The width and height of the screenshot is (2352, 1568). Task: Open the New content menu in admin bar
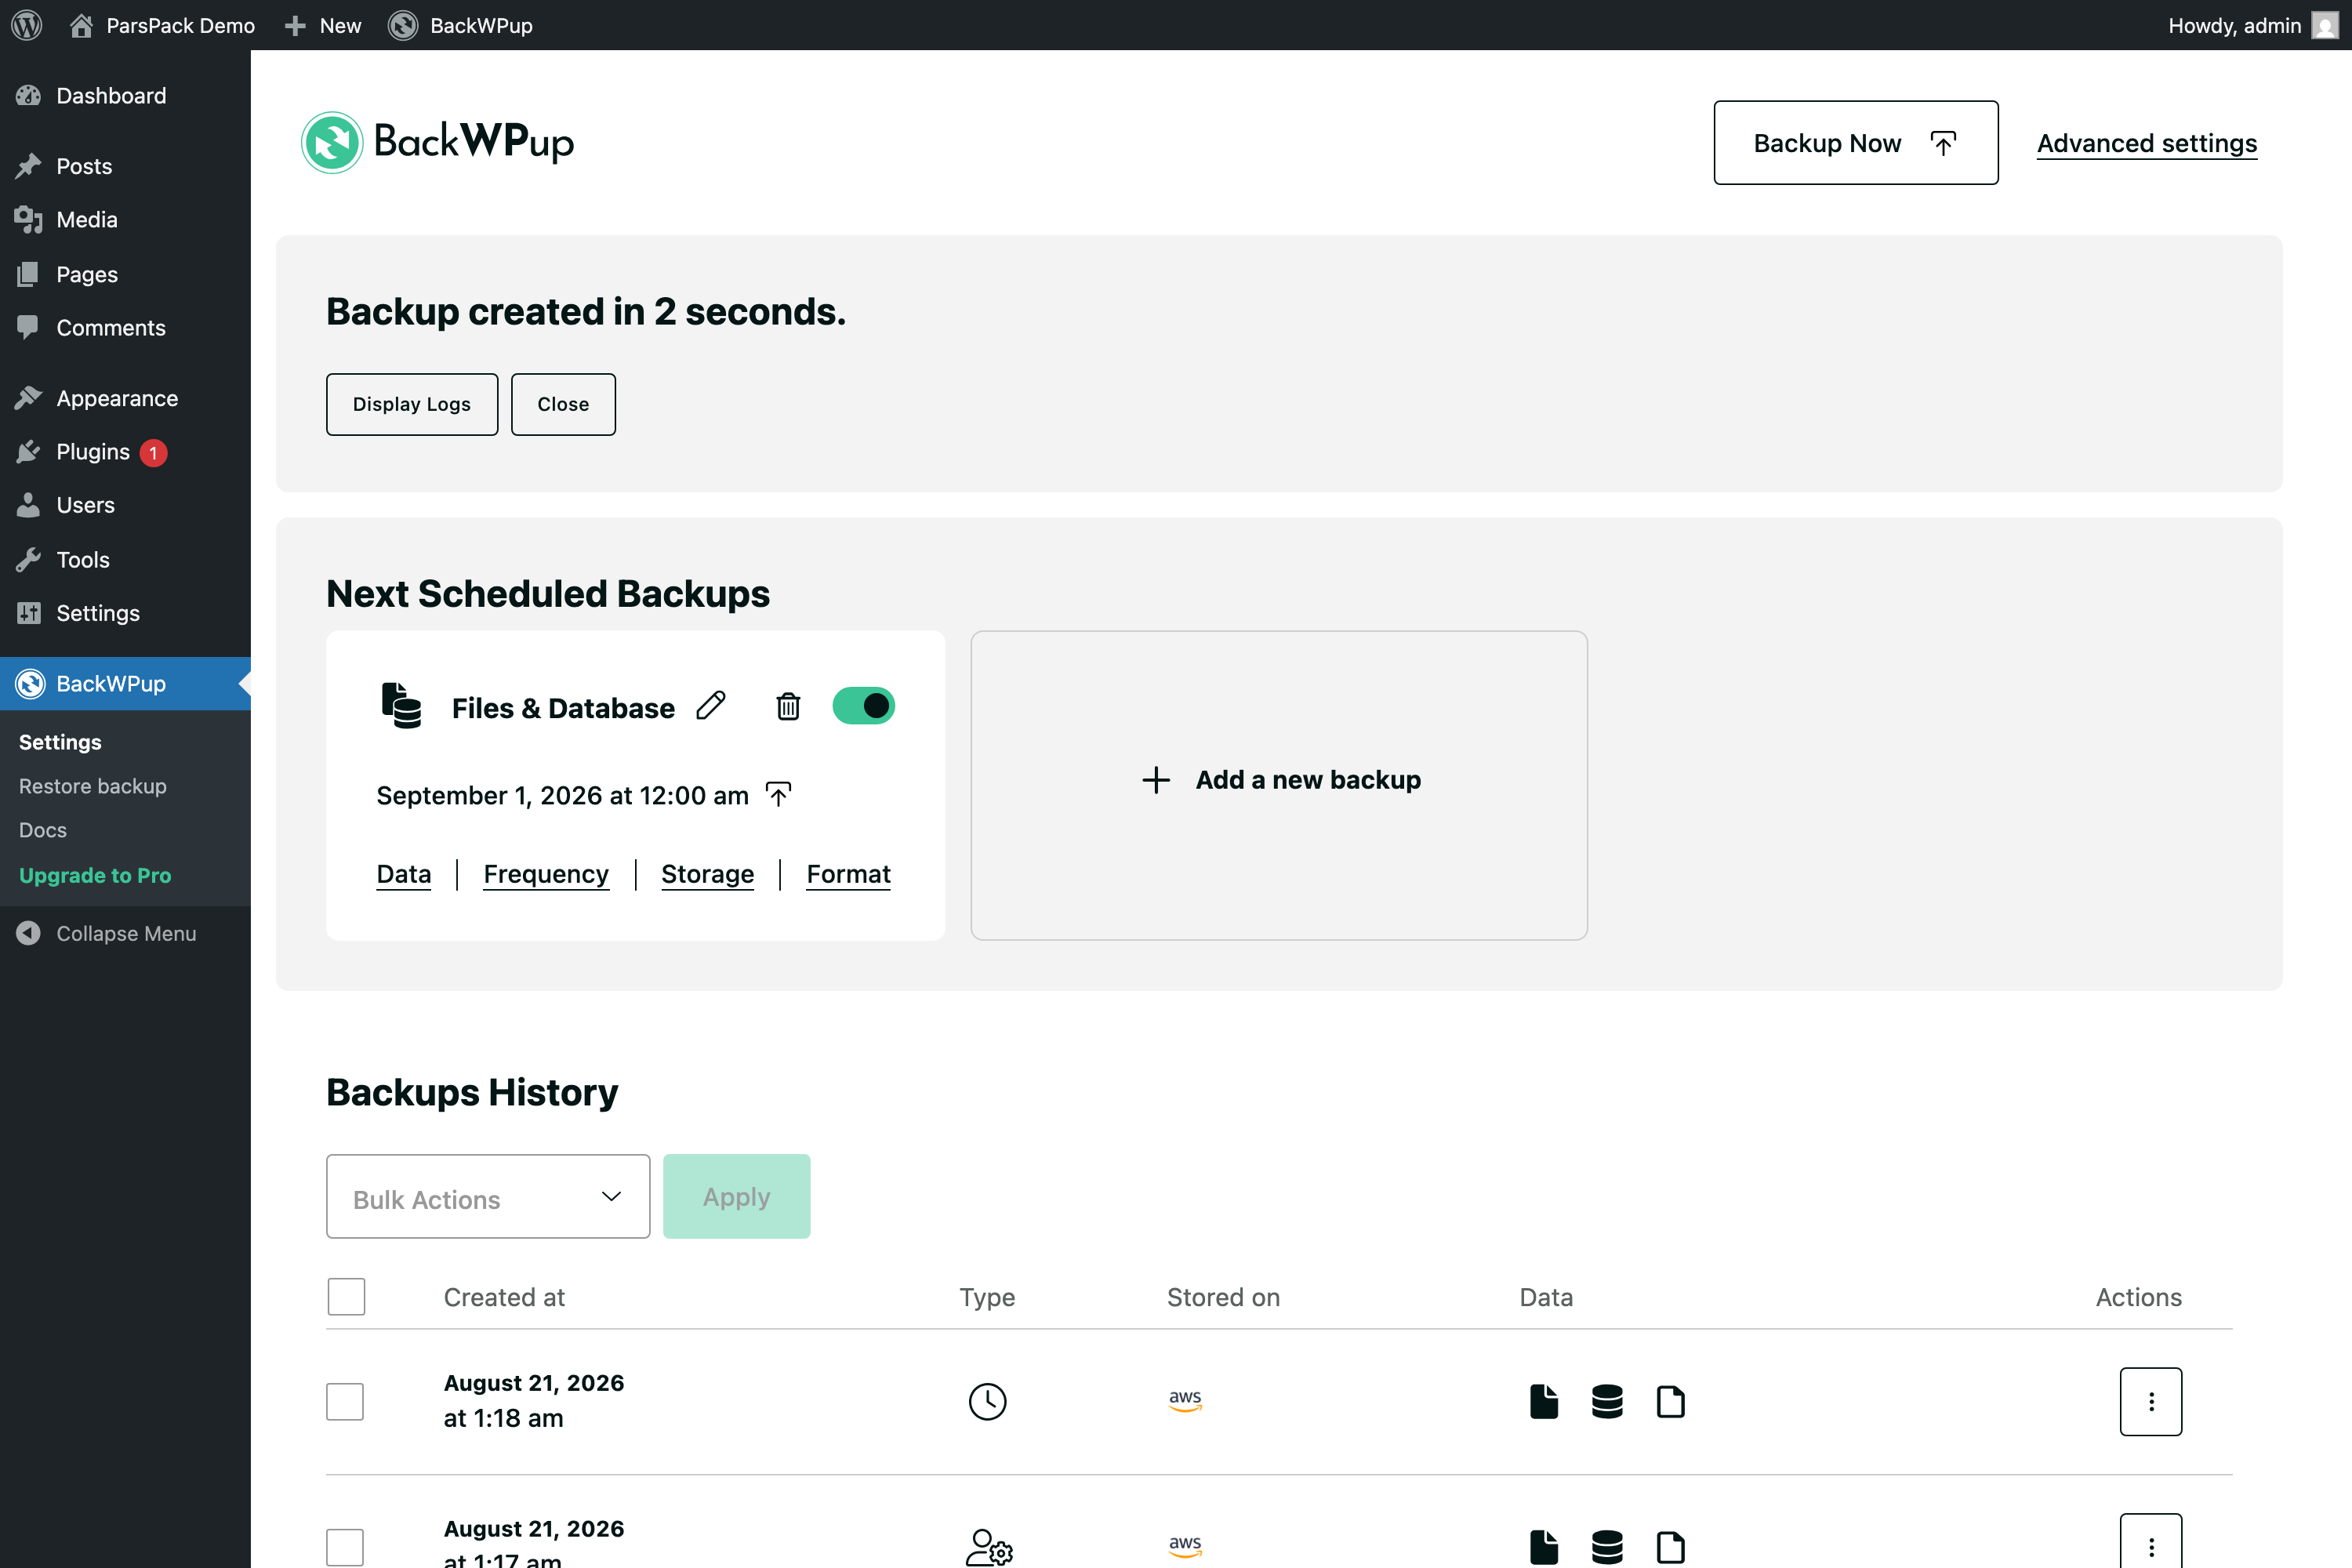click(322, 25)
